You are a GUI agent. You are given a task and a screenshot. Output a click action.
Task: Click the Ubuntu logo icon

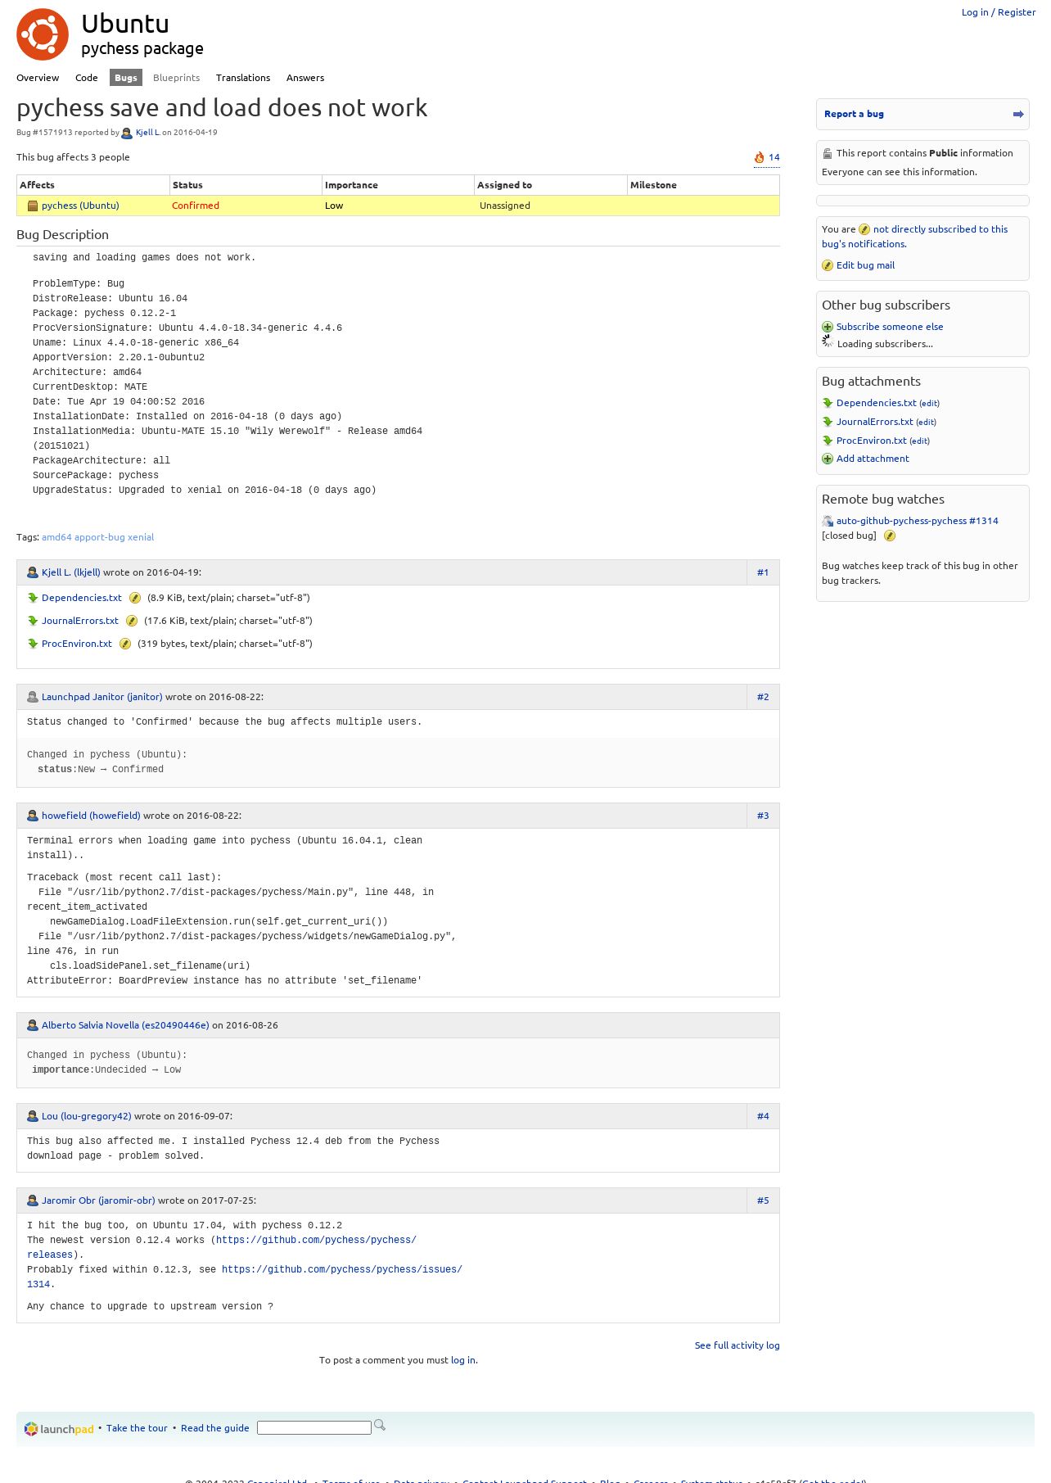coord(43,34)
